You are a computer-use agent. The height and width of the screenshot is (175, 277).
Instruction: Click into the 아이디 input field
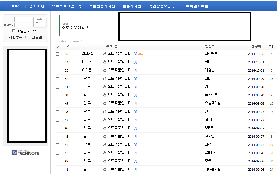23,20
